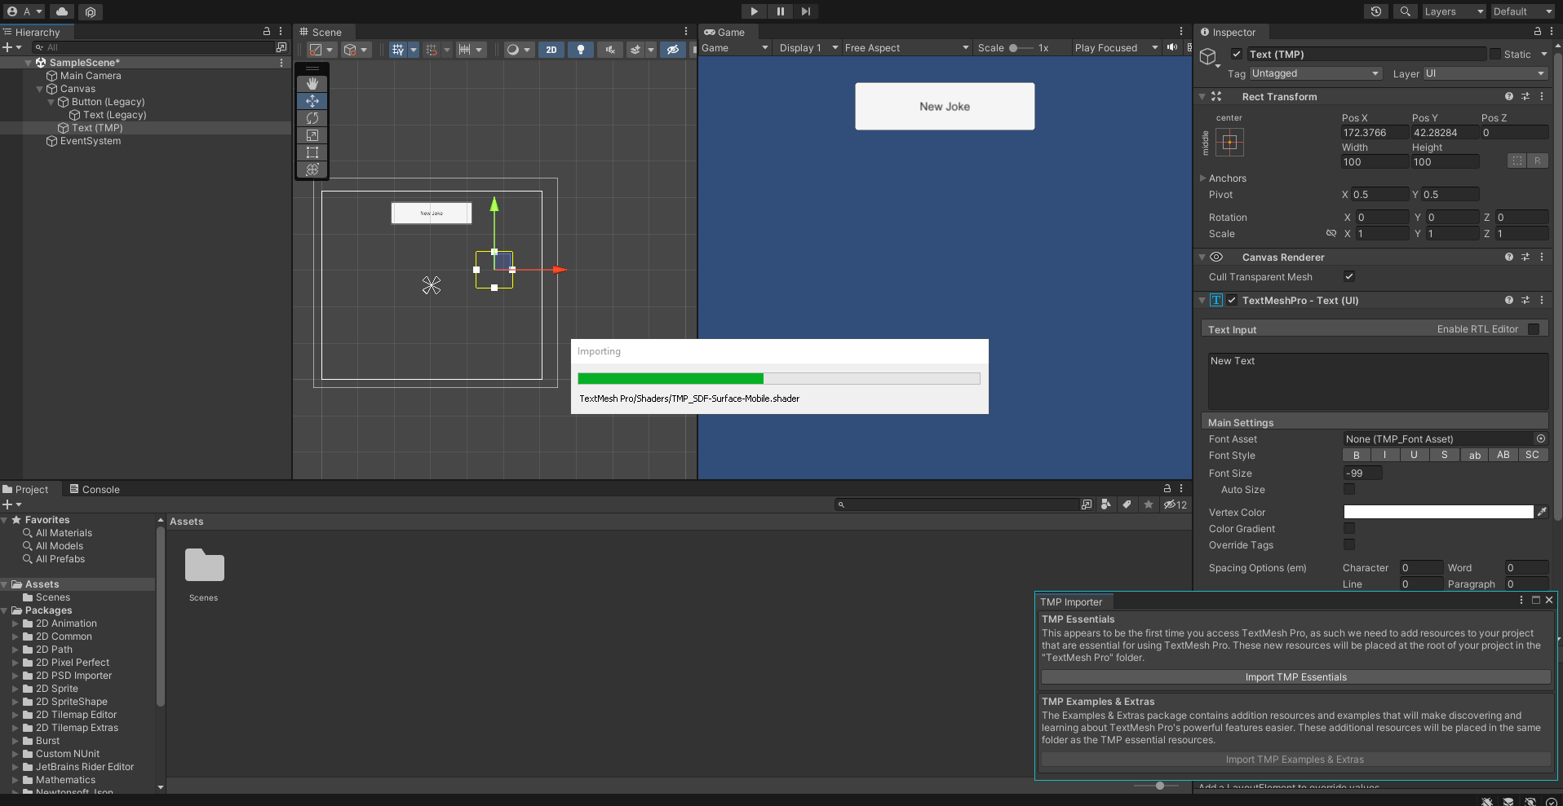Click the Pause button
This screenshot has width=1563, height=806.
(x=780, y=11)
